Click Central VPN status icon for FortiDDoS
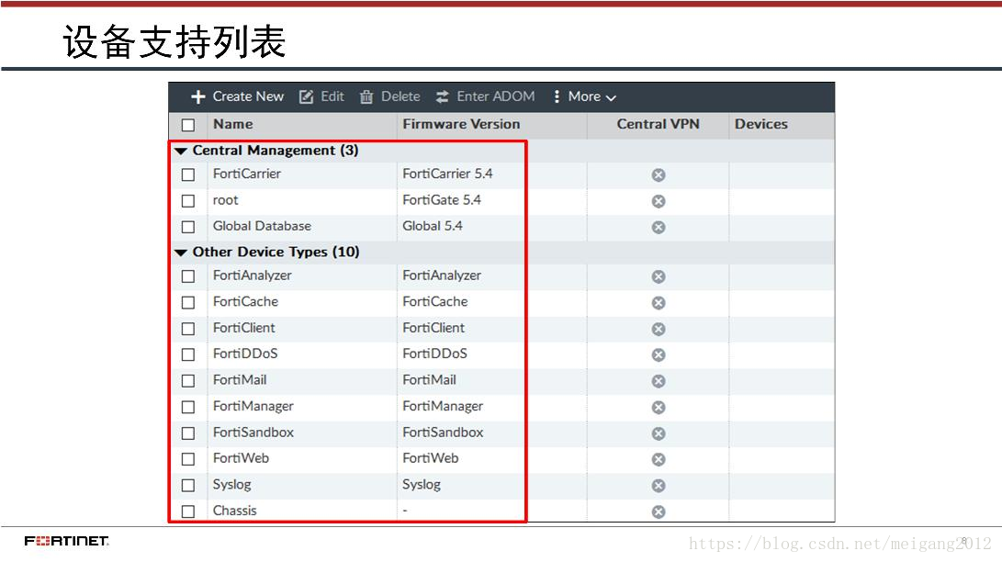Viewport: 1002px width, 562px height. (x=659, y=355)
